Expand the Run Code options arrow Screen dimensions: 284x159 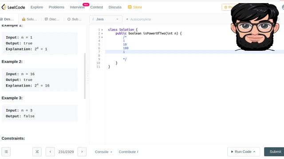(x=254, y=151)
